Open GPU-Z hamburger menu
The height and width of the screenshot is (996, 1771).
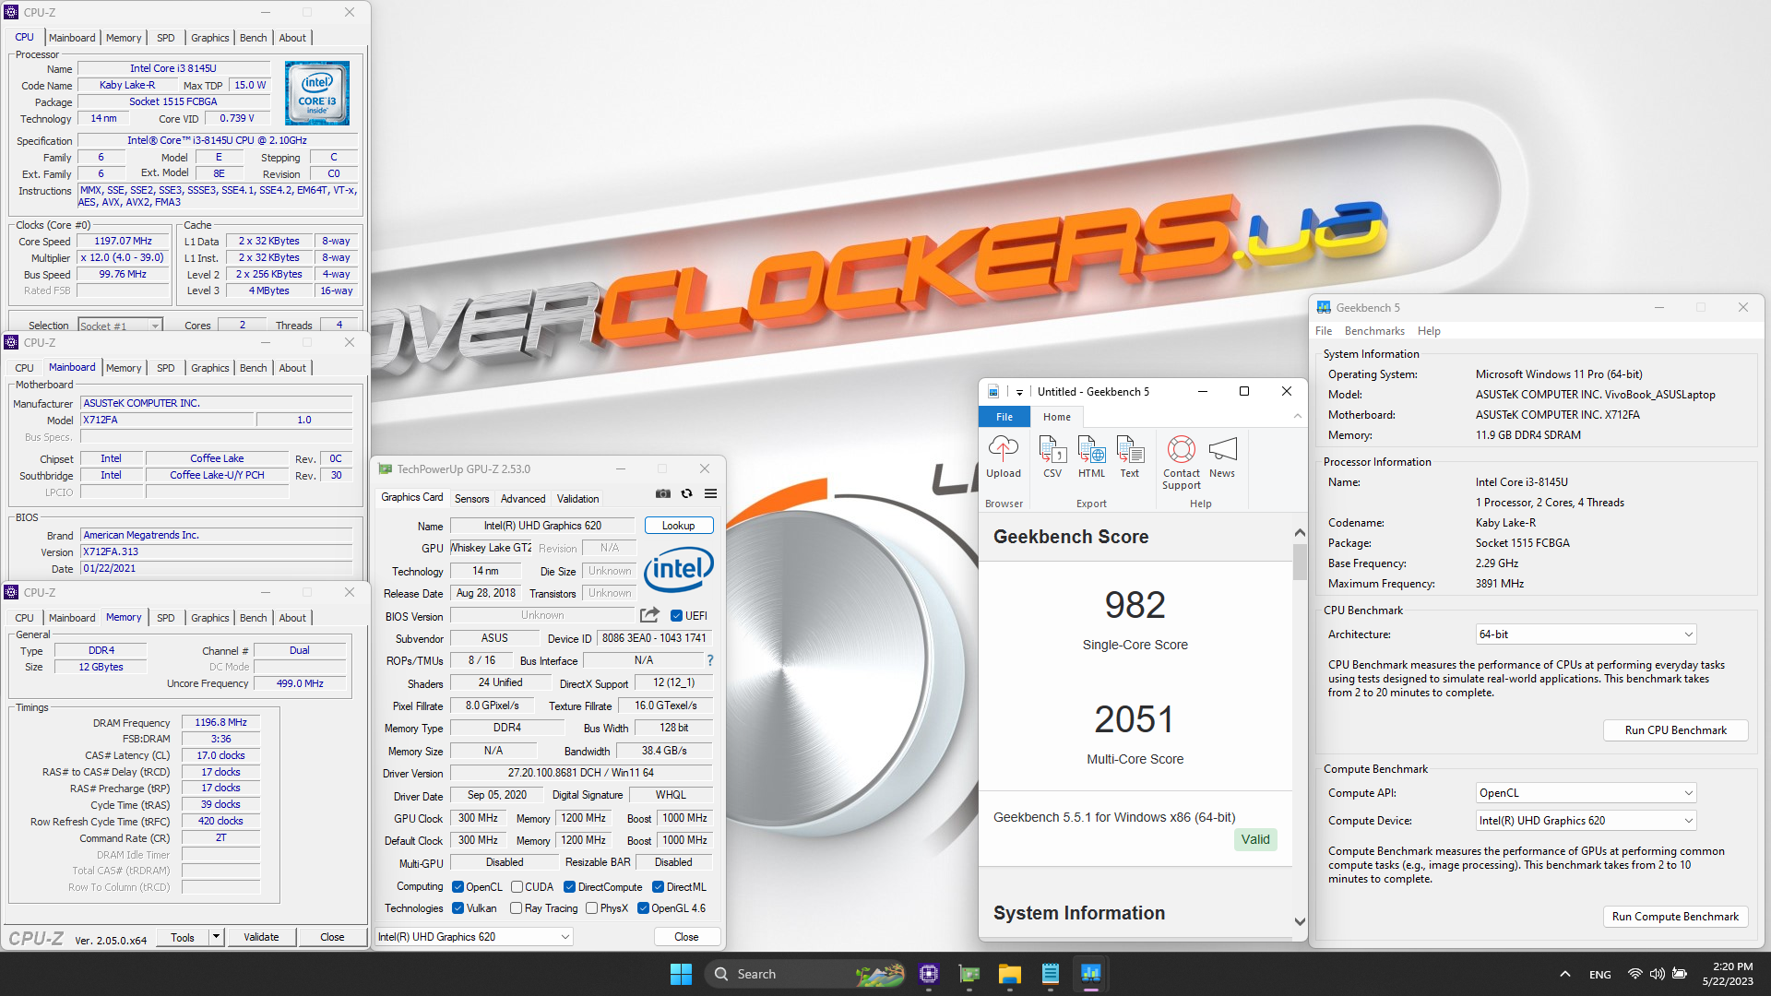[x=710, y=493]
